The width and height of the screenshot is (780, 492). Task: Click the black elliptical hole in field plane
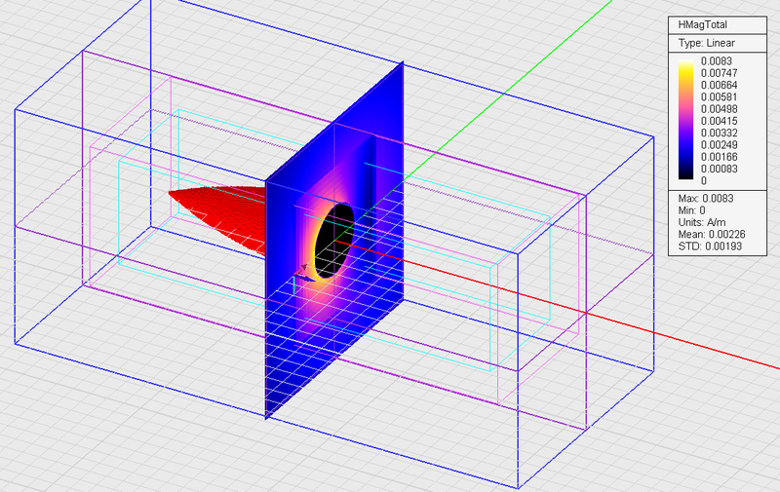tap(333, 240)
